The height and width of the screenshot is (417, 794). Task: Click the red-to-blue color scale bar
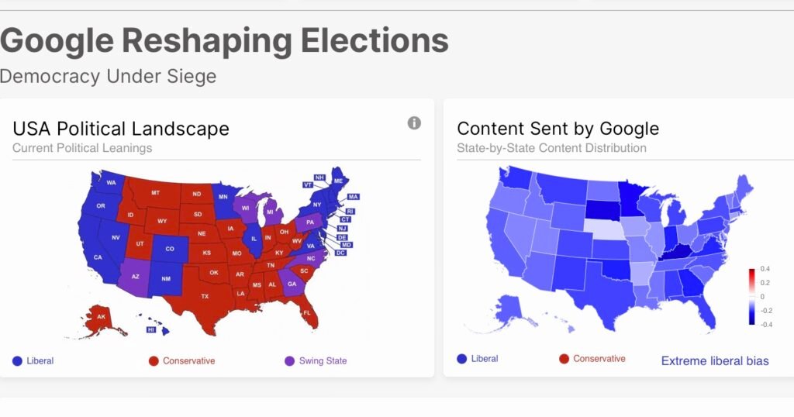751,296
